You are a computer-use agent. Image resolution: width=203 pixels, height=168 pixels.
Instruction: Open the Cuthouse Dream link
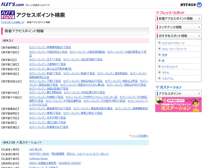(x=38, y=158)
